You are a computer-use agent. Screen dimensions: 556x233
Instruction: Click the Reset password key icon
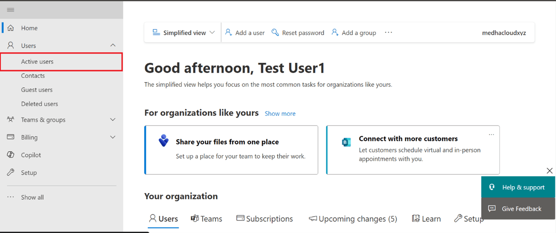coord(275,32)
